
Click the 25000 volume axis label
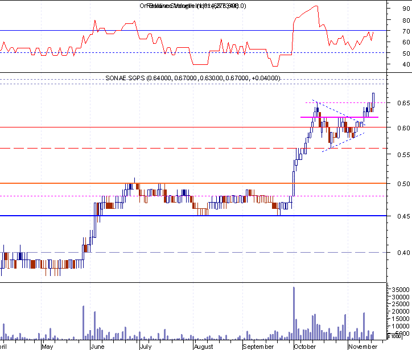pyautogui.click(x=401, y=304)
